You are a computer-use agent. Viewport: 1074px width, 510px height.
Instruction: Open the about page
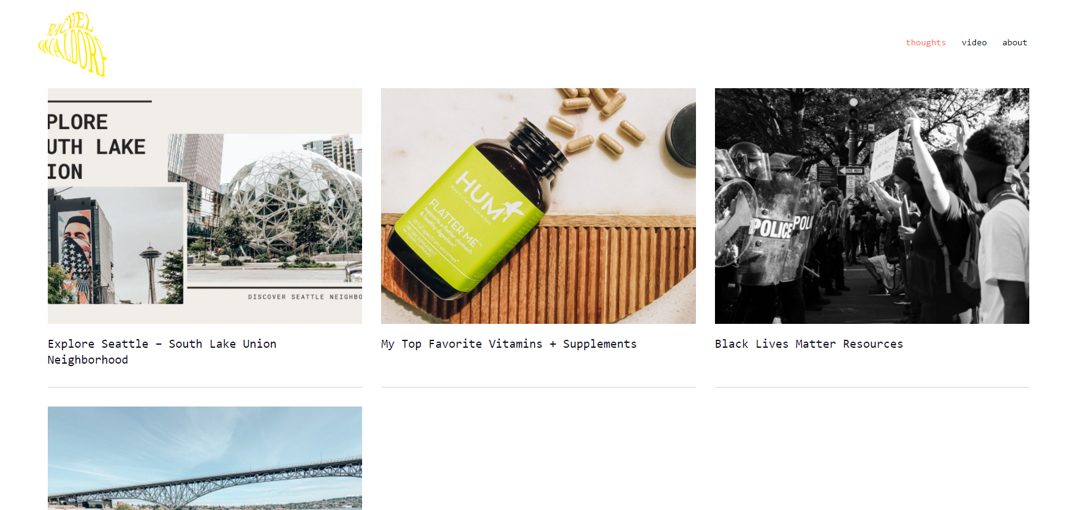1015,42
